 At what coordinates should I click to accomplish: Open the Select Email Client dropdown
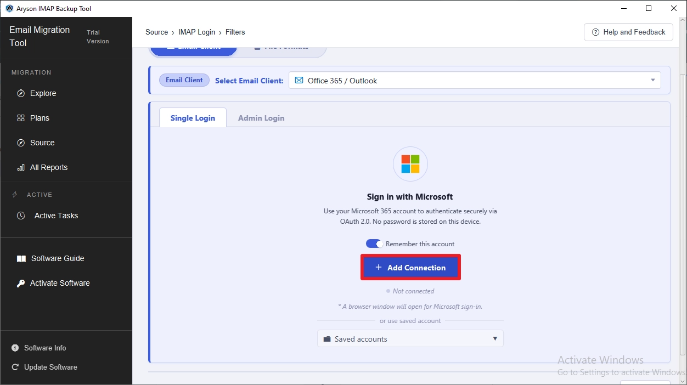point(475,80)
